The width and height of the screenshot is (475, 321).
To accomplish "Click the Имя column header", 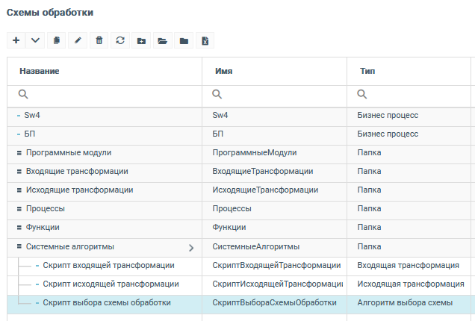I will tap(223, 71).
